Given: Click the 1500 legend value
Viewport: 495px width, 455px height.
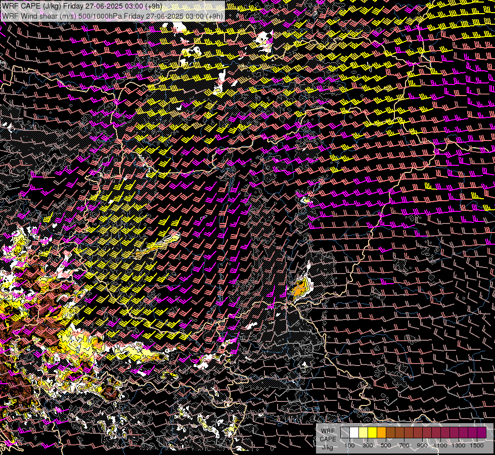Looking at the screenshot, I should (477, 445).
